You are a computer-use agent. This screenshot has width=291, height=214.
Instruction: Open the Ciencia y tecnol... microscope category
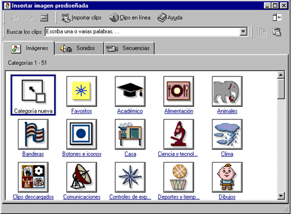179,134
